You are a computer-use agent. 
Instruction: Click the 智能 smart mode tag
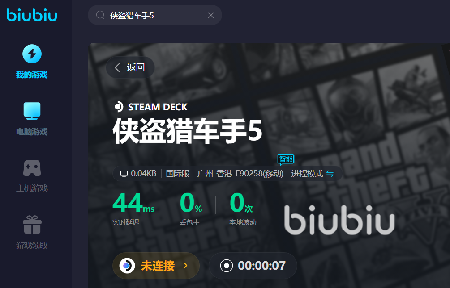coord(286,159)
